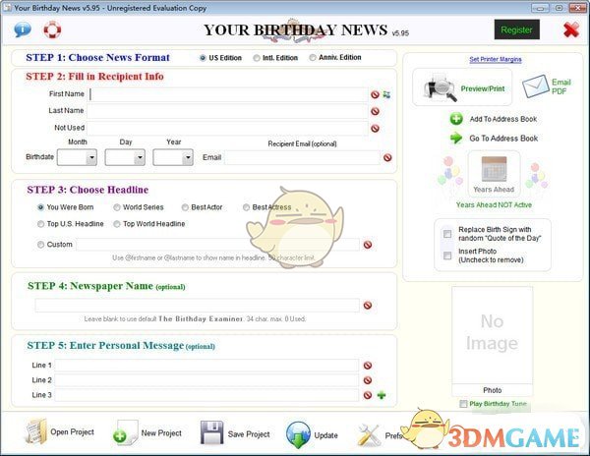This screenshot has width=590, height=456.
Task: Click green arrow Go To Address Book icon
Action: coord(456,138)
